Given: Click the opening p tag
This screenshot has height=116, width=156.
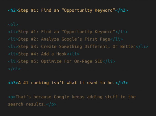Looking at the screenshot, I should 12,97.
